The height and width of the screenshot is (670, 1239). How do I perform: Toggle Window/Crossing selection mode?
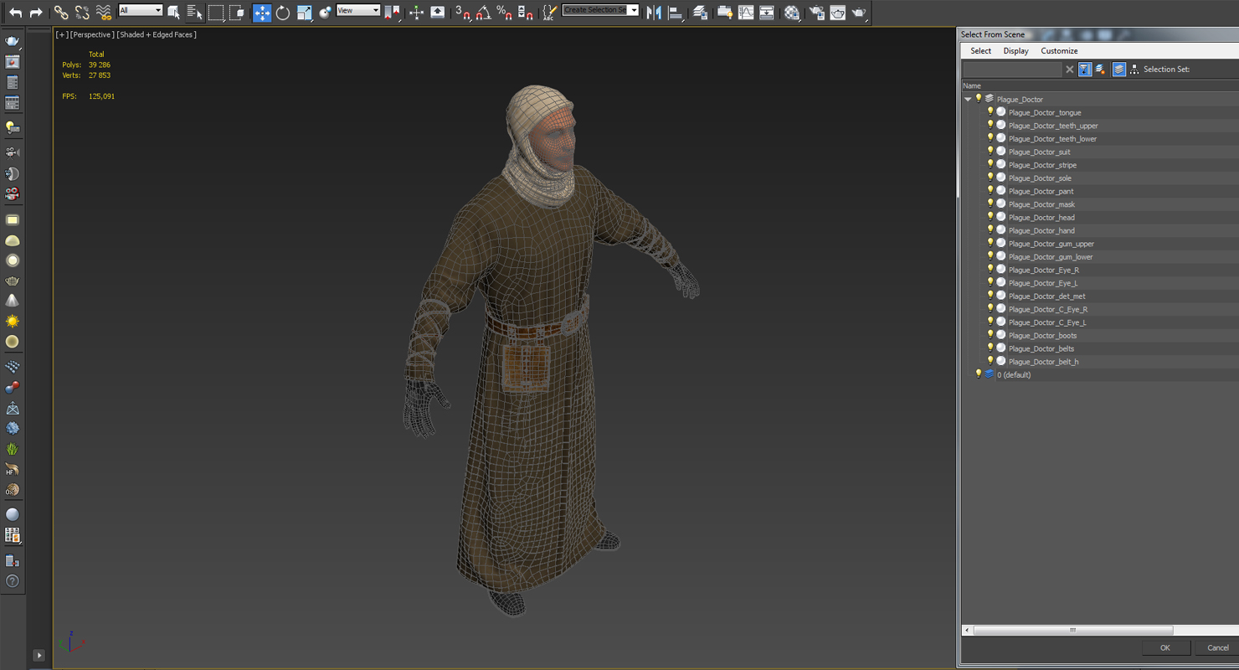pyautogui.click(x=237, y=12)
